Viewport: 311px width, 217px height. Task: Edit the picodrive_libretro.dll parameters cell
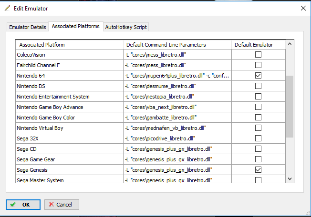(177, 138)
